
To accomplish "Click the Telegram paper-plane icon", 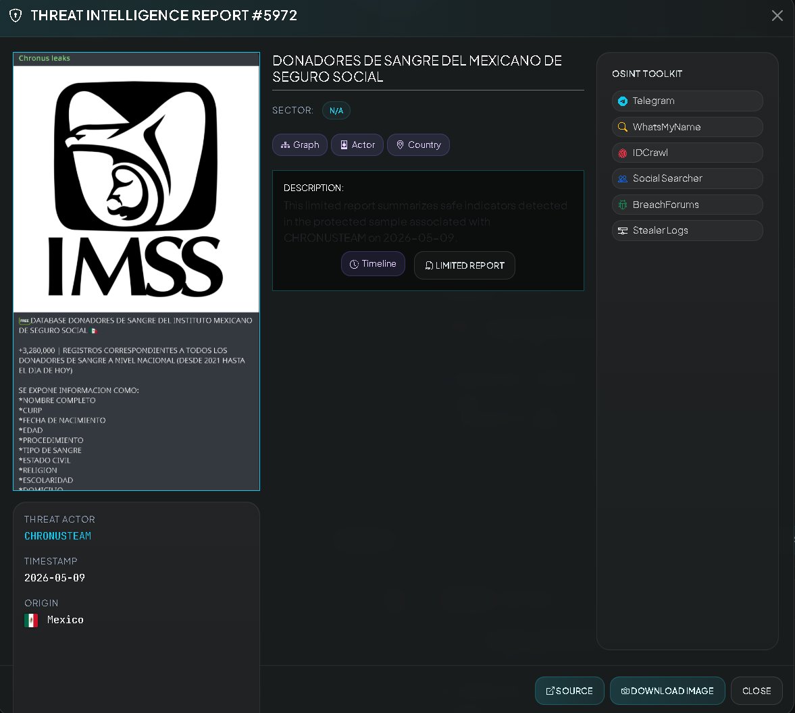I will (623, 101).
